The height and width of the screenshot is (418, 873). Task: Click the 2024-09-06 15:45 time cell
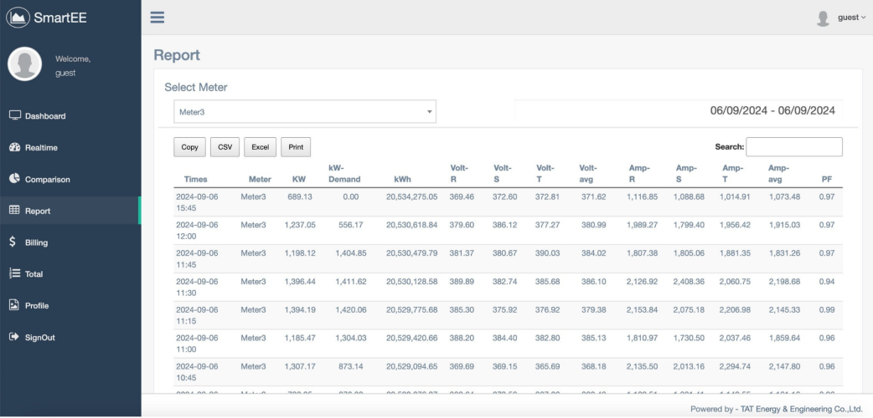tap(197, 202)
